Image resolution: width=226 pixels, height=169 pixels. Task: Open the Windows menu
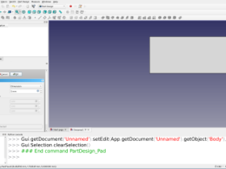[46, 2]
